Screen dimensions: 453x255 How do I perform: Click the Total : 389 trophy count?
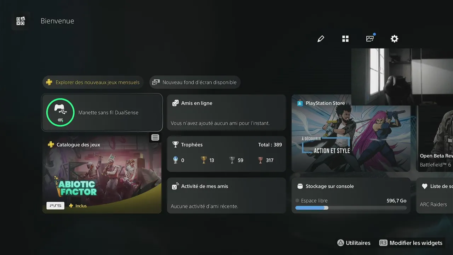click(x=270, y=144)
